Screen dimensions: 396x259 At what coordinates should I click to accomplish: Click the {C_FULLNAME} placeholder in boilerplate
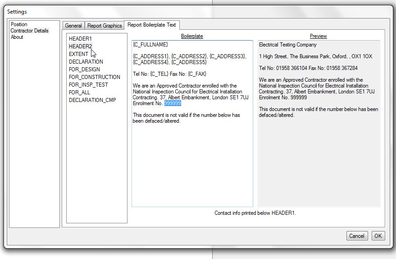point(150,45)
